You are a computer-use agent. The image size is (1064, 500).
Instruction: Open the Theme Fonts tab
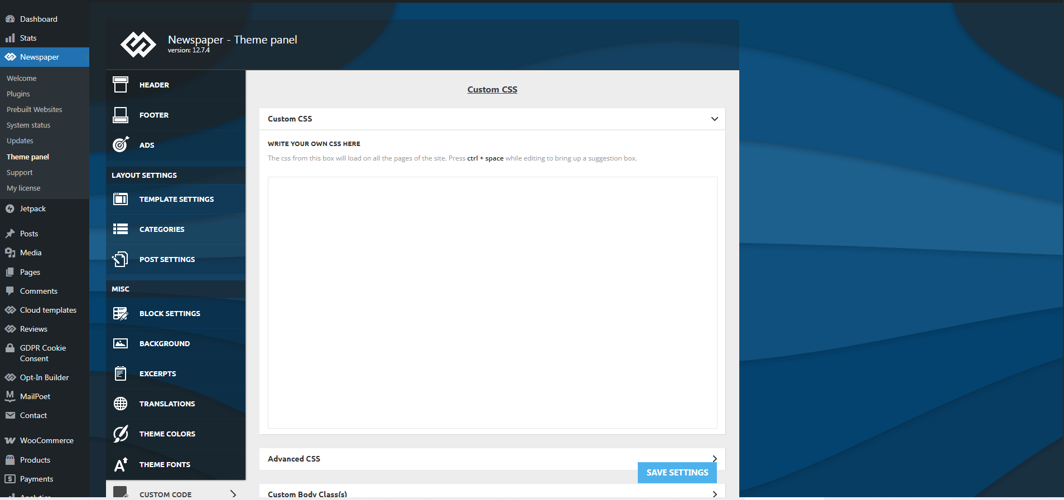coord(176,464)
